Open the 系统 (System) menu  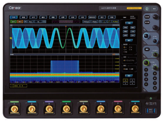click(112, 17)
